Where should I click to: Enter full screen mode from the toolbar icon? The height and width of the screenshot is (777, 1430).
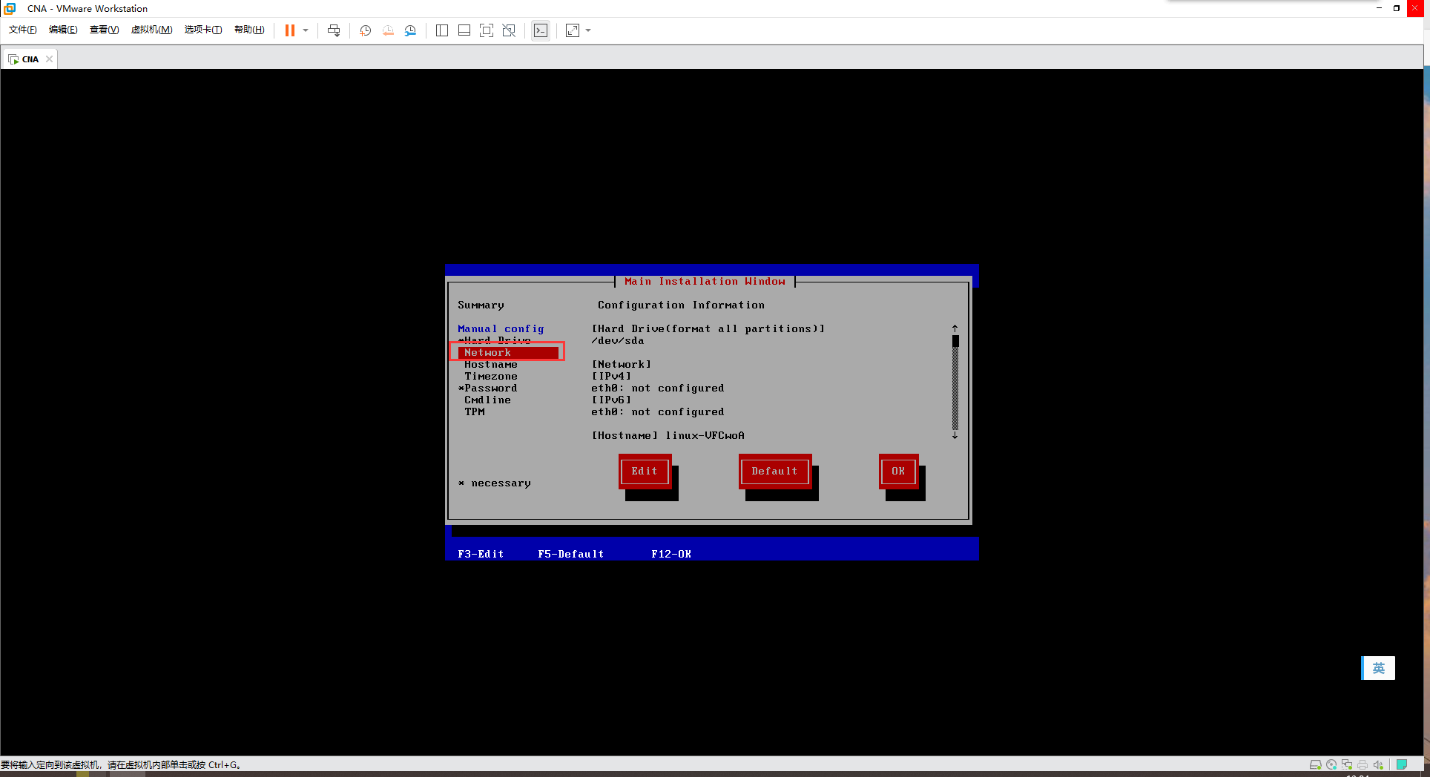coord(487,30)
